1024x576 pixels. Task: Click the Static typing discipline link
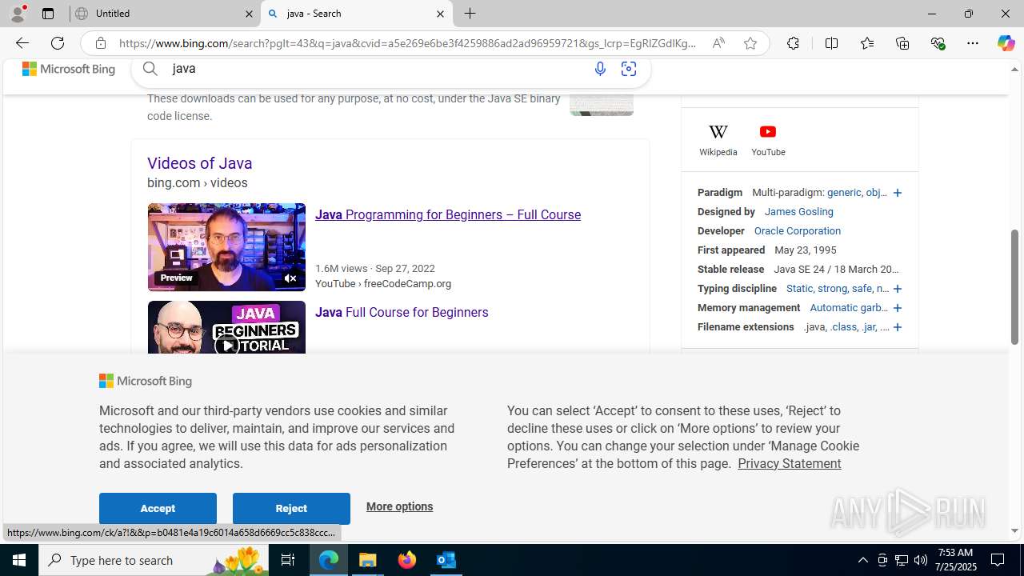tap(799, 289)
